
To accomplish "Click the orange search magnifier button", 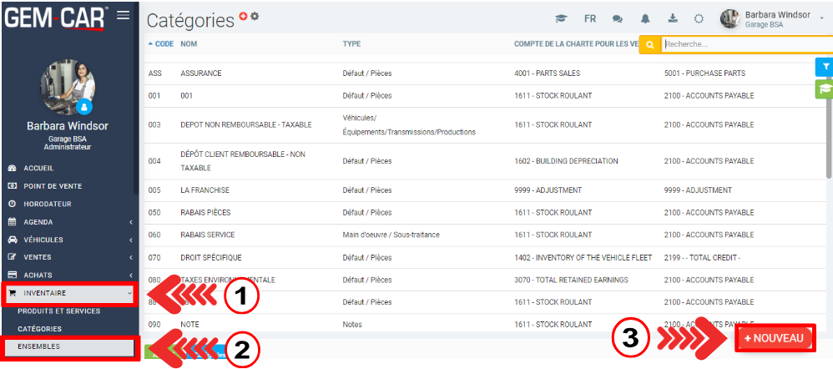I will [x=650, y=44].
